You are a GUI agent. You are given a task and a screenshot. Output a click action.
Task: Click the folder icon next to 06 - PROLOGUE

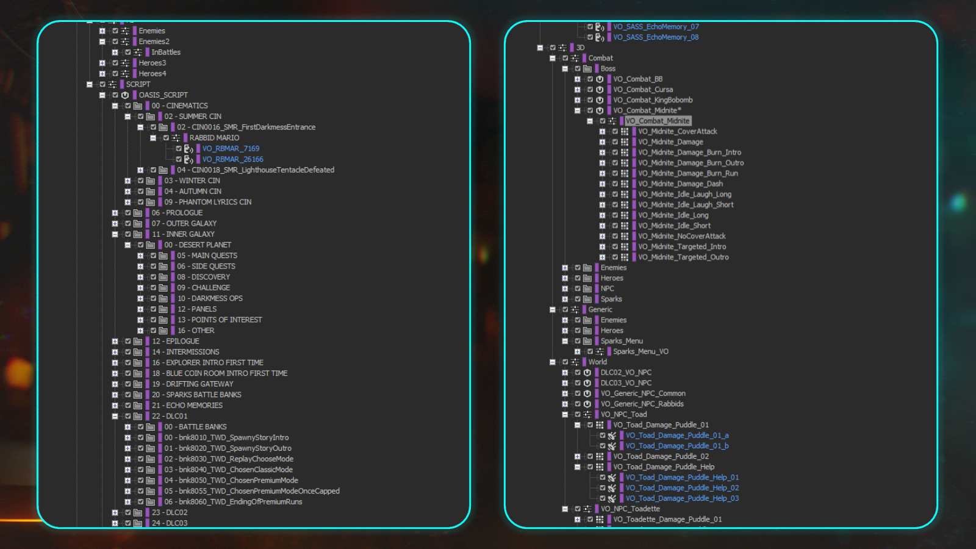[x=138, y=213]
